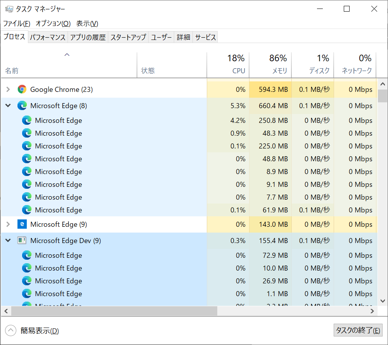Click the 594.3 MB memory cell
This screenshot has width=388, height=345.
click(x=270, y=90)
